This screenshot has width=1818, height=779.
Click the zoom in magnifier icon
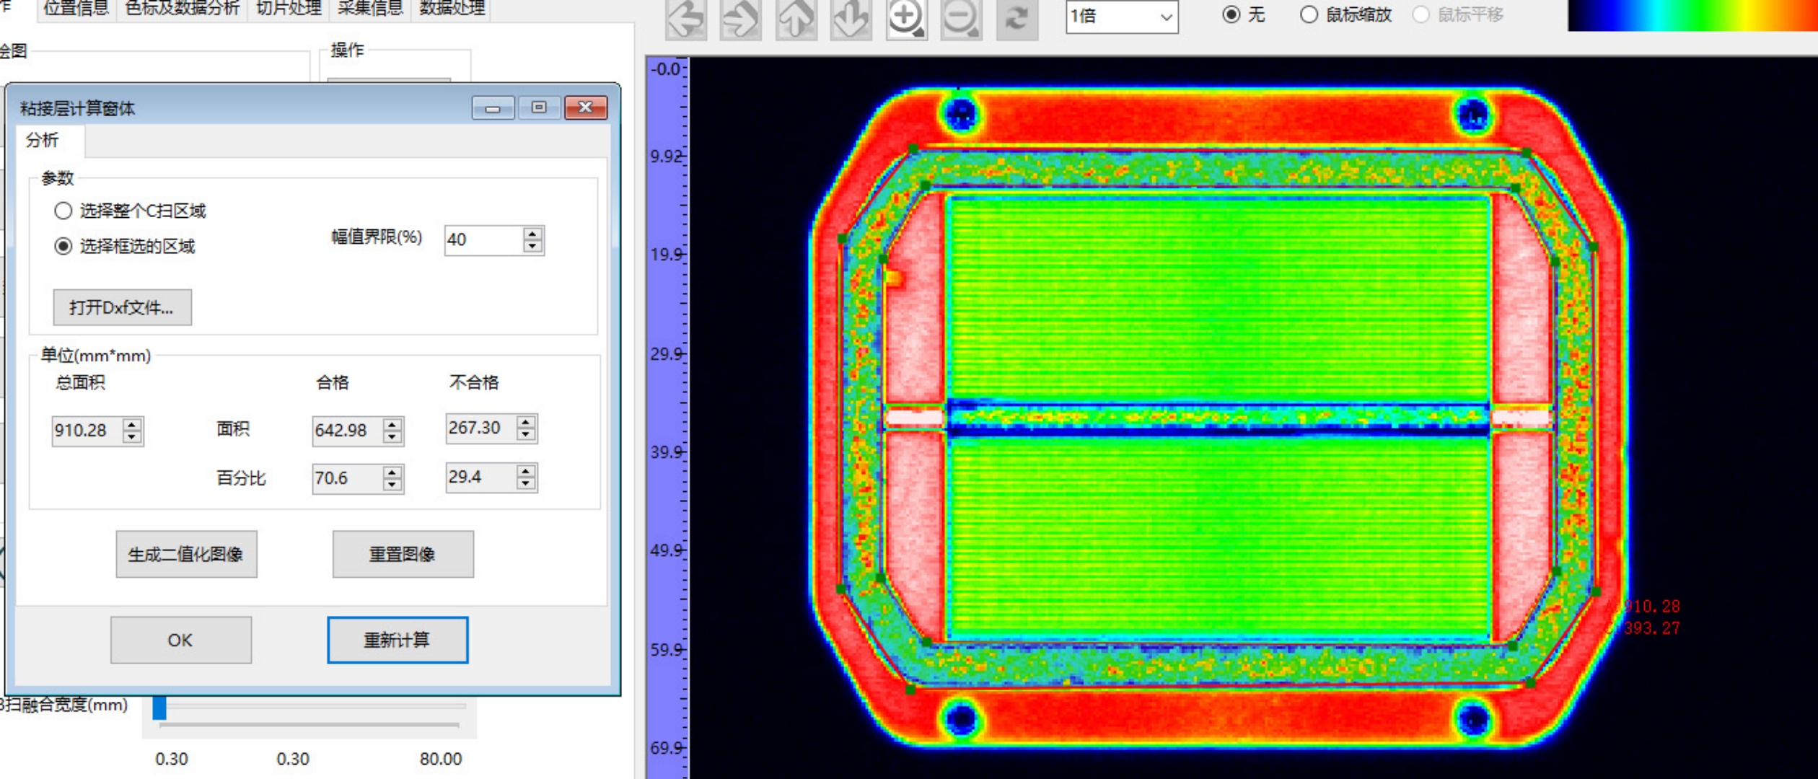tap(907, 19)
